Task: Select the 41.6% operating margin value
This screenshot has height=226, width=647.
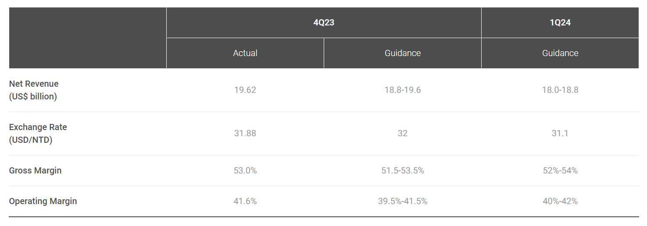Action: (245, 201)
